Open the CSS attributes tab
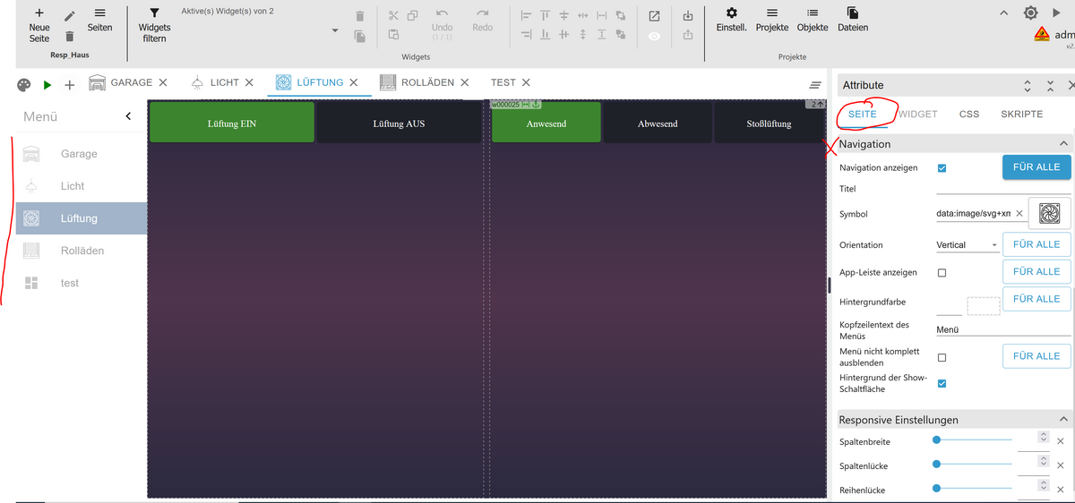The height and width of the screenshot is (503, 1075). click(969, 115)
